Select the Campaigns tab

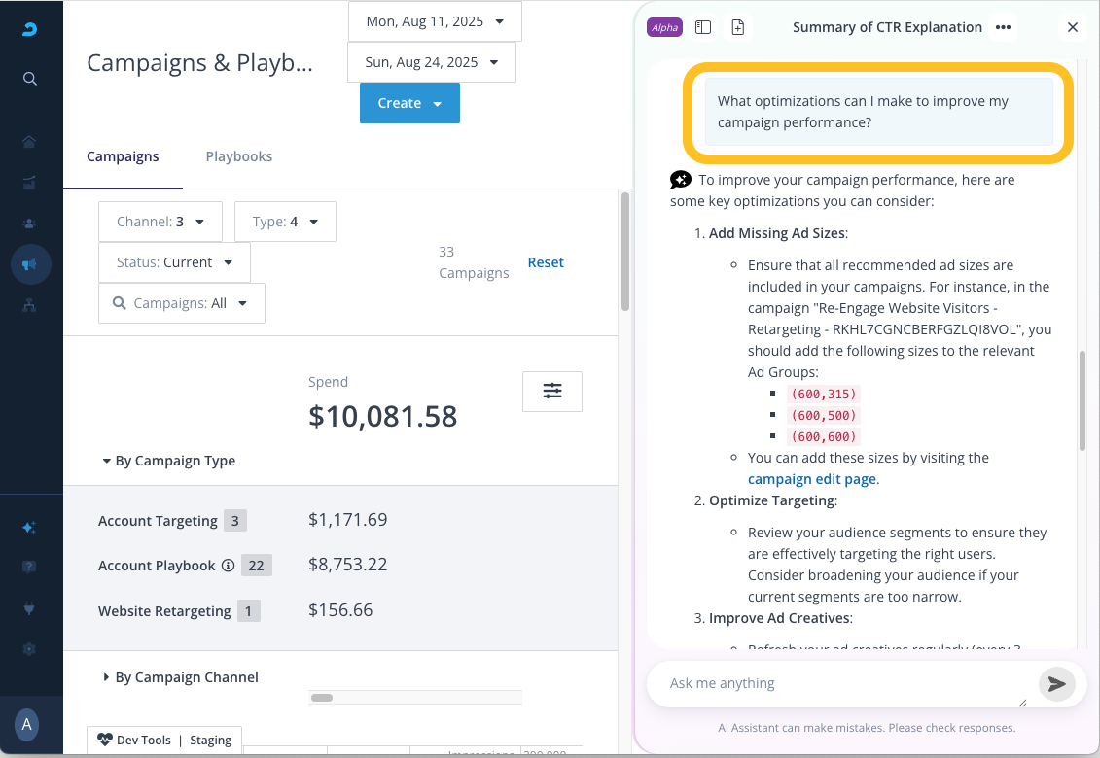(123, 156)
